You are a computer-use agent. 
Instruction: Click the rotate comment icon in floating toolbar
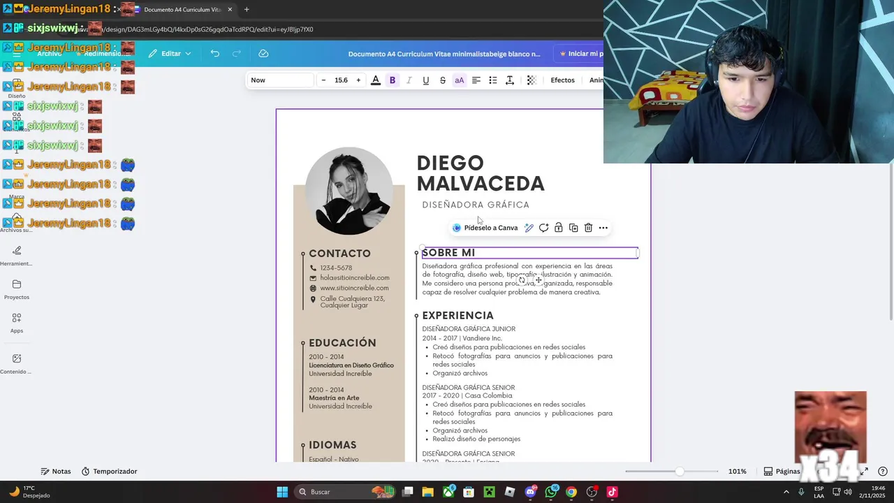click(544, 228)
